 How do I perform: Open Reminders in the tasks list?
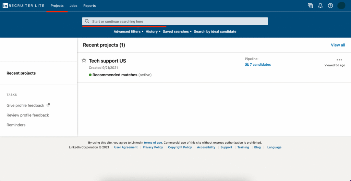pyautogui.click(x=16, y=125)
